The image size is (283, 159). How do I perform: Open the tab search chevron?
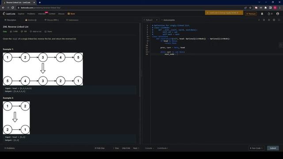click(259, 2)
